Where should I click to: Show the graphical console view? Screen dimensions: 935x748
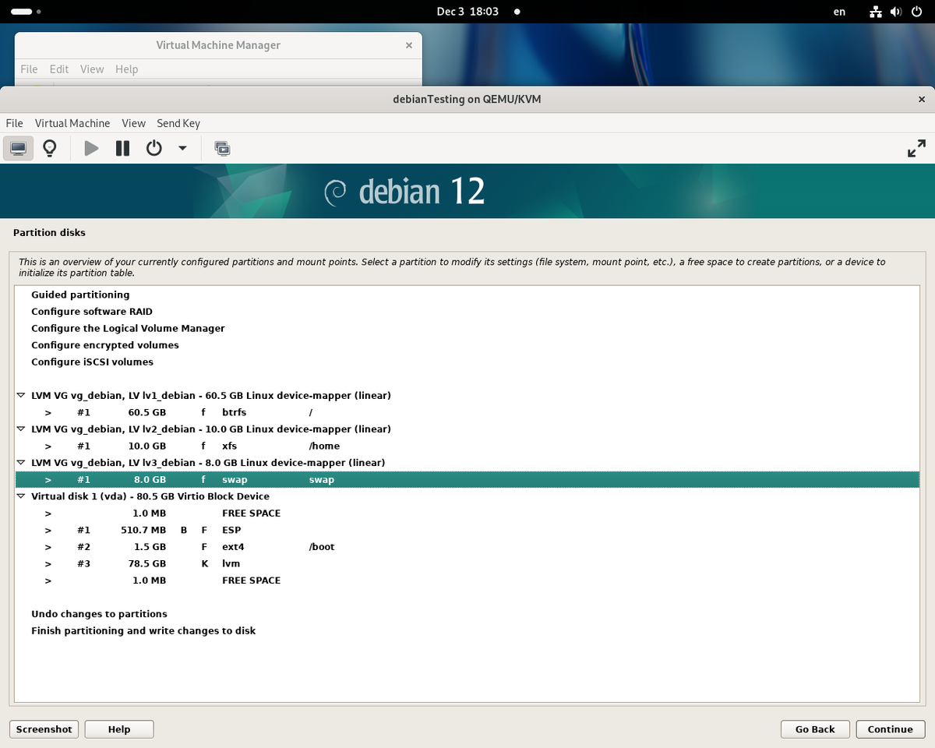[18, 148]
